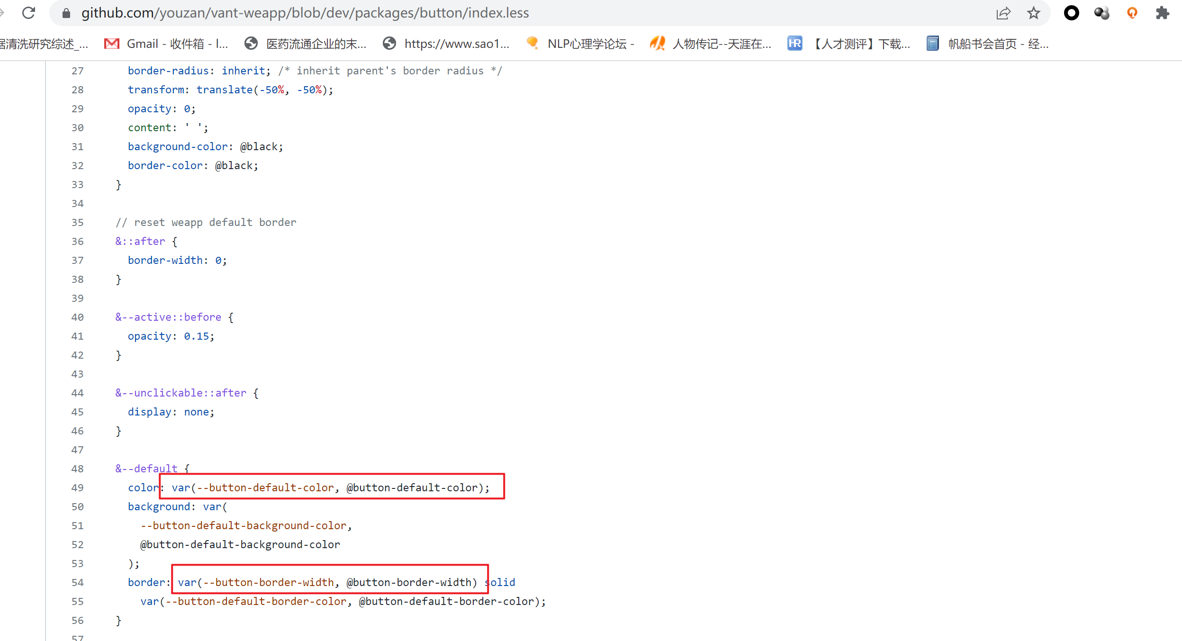Screen dimensions: 1182x641
Task: Open the orange lightbulb extension icon
Action: click(1132, 13)
